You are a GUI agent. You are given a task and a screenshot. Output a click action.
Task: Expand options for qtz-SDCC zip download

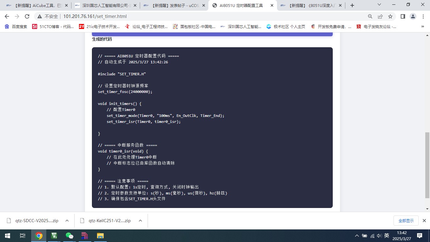[67, 221]
